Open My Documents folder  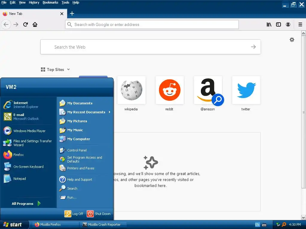pyautogui.click(x=85, y=103)
